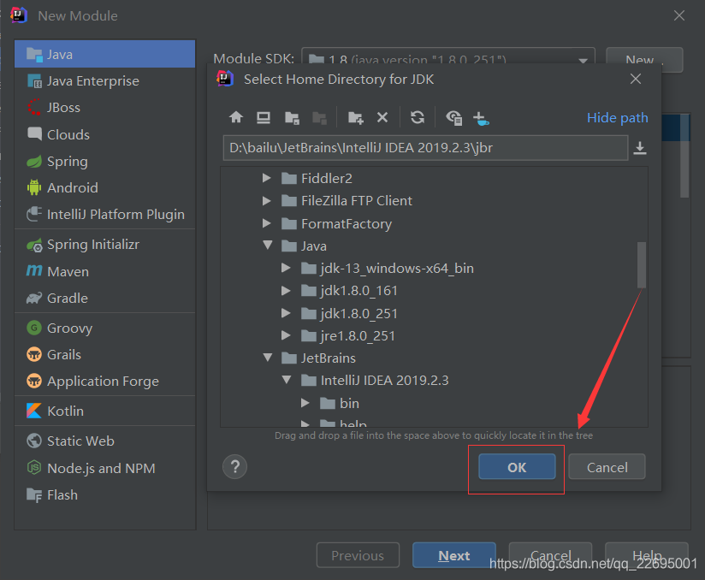Click the help question mark button
Viewport: 705px width, 580px height.
pos(234,467)
